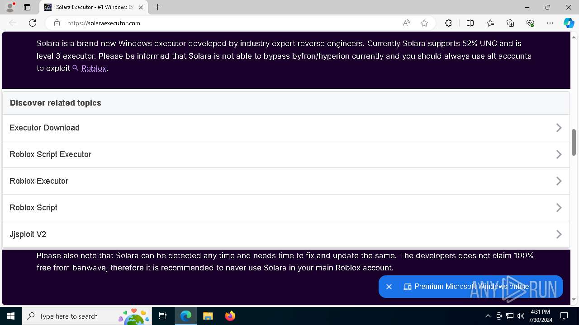This screenshot has height=325, width=579.
Task: Expand chevron beside Jjsploit V2
Action: click(559, 234)
